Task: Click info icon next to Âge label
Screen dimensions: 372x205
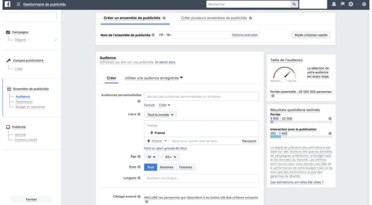Action: [139, 156]
